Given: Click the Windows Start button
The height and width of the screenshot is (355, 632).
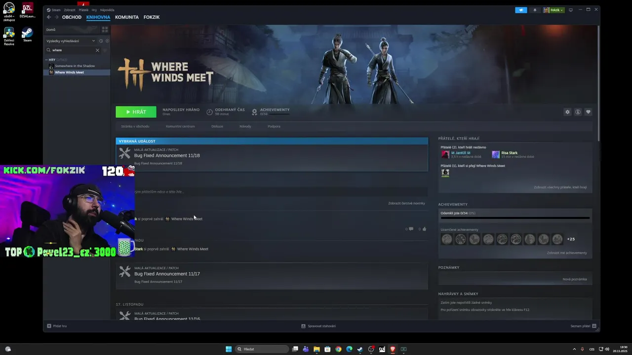Looking at the screenshot, I should tap(229, 349).
